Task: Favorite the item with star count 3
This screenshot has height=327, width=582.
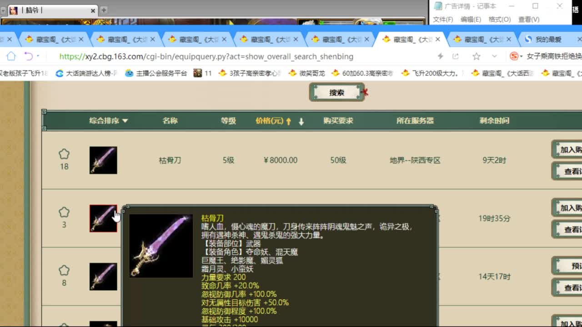Action: pyautogui.click(x=64, y=212)
